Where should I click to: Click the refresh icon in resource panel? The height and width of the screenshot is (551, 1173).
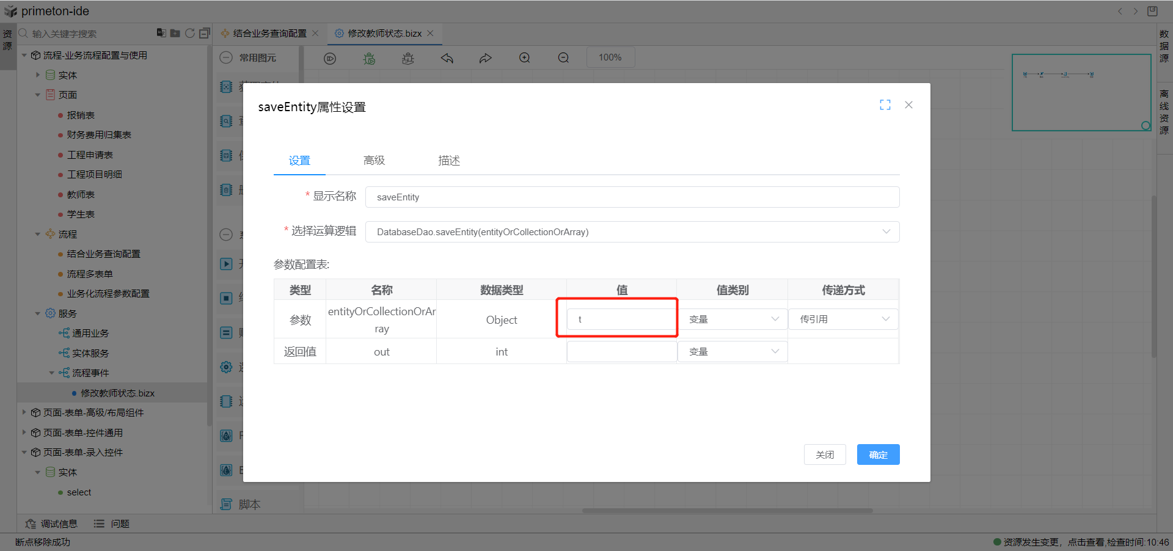190,33
